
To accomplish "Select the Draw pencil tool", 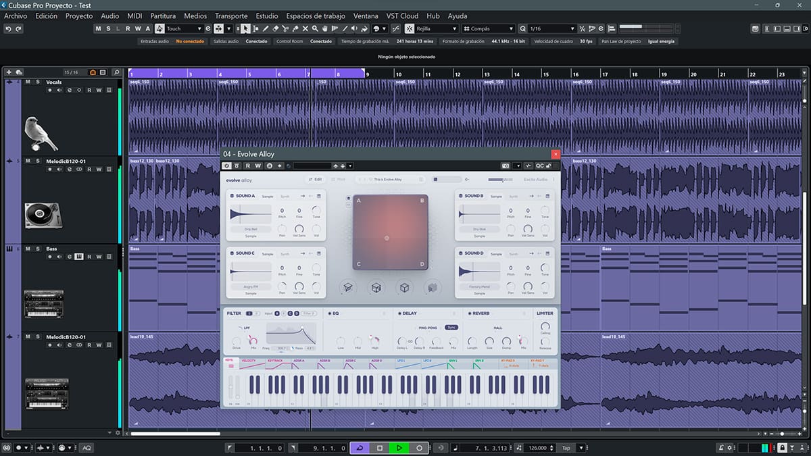I will 266,29.
